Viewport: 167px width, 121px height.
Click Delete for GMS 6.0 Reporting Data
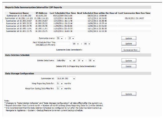[129, 66]
